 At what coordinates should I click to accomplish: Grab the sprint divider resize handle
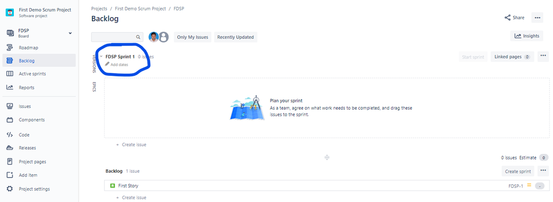click(x=327, y=157)
